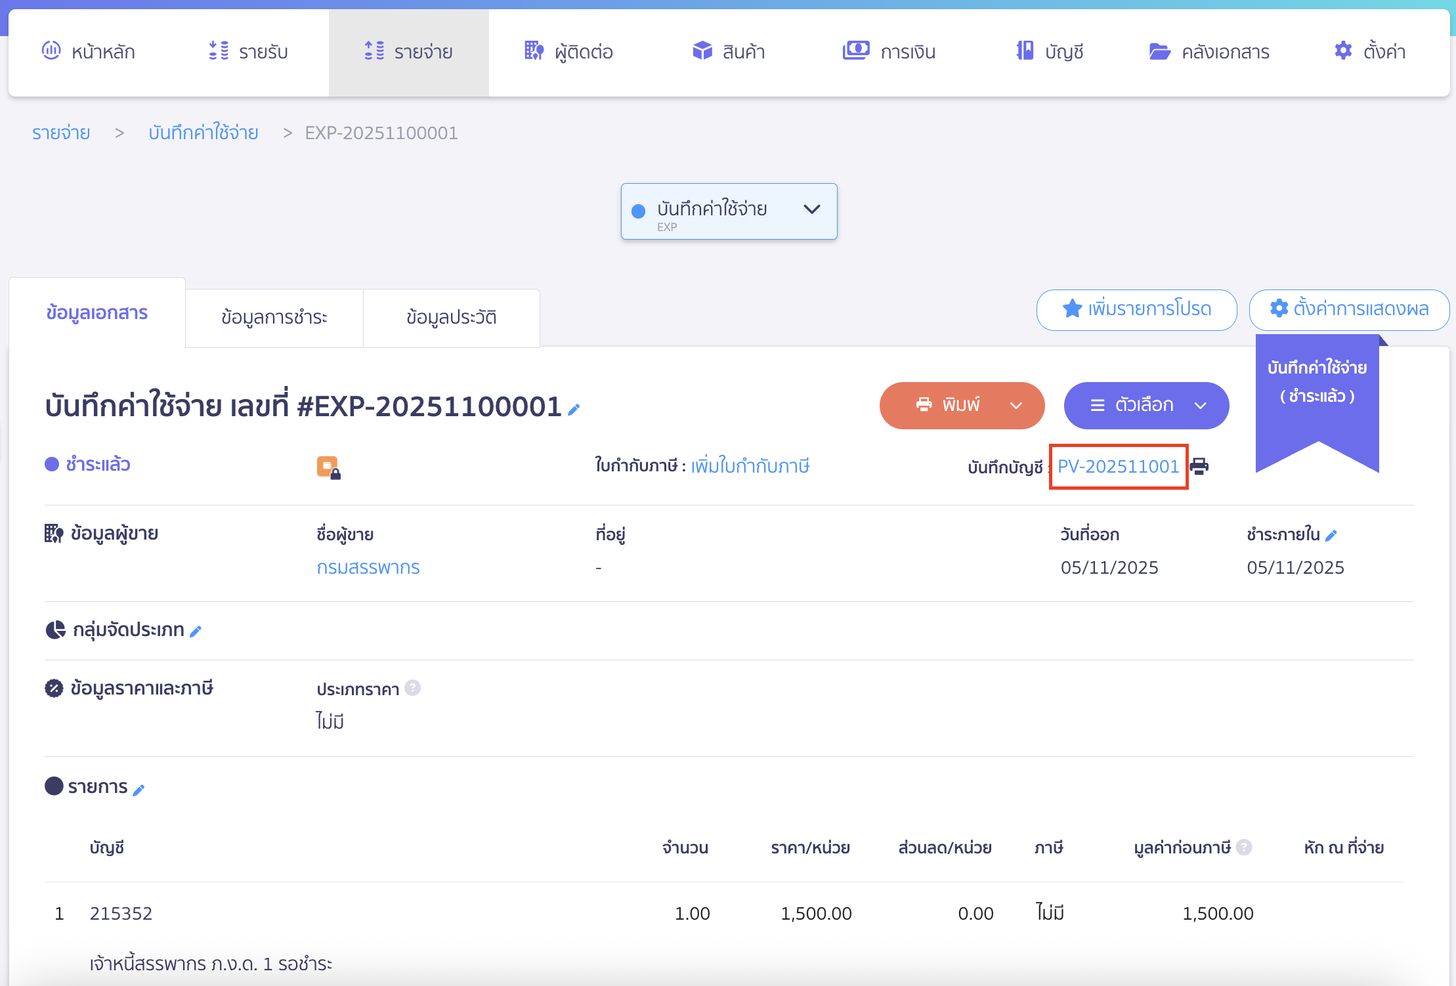Open the คลังเอกสาร document storage icon
The width and height of the screenshot is (1456, 986).
pos(1161,51)
